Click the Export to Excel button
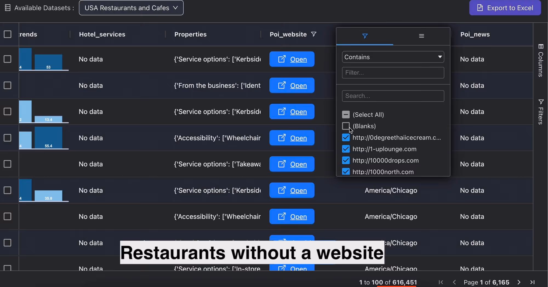Viewport: 548px width, 287px height. 505,8
